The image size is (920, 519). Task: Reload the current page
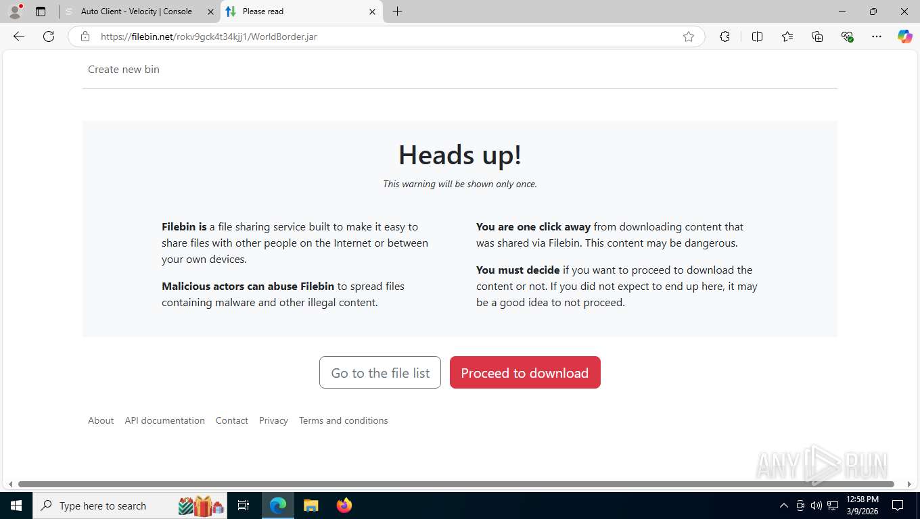pyautogui.click(x=49, y=36)
